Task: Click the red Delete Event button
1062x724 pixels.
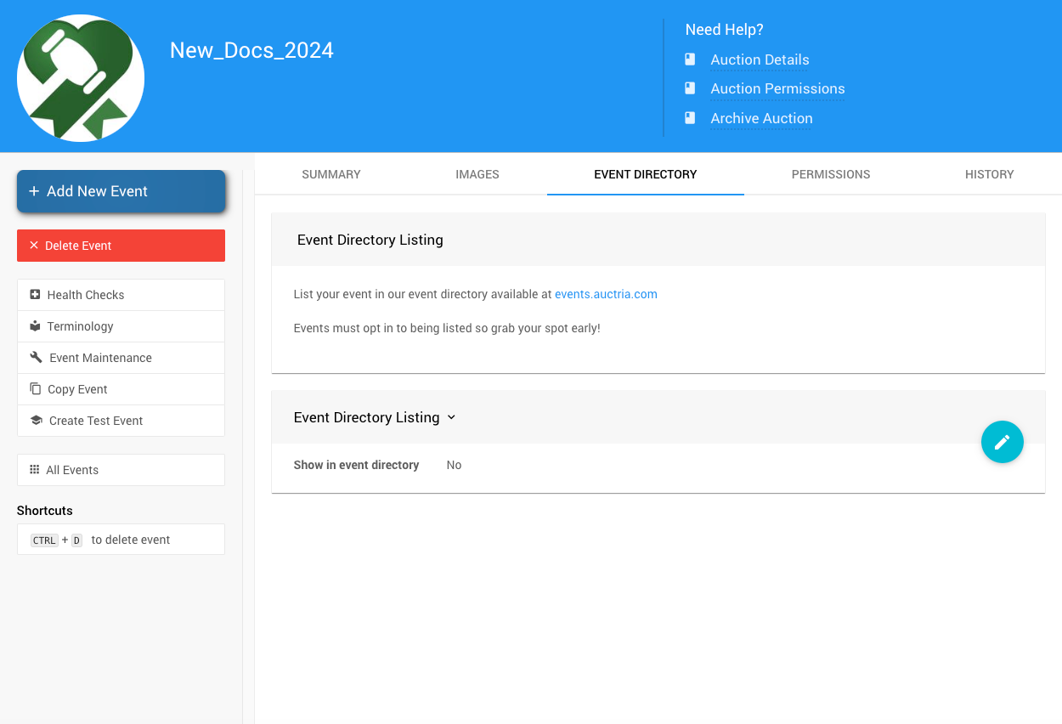Action: click(121, 246)
